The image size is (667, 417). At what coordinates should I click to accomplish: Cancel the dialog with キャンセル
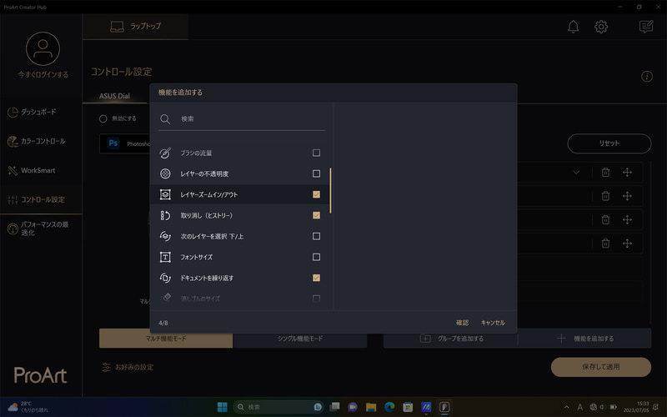pos(493,323)
